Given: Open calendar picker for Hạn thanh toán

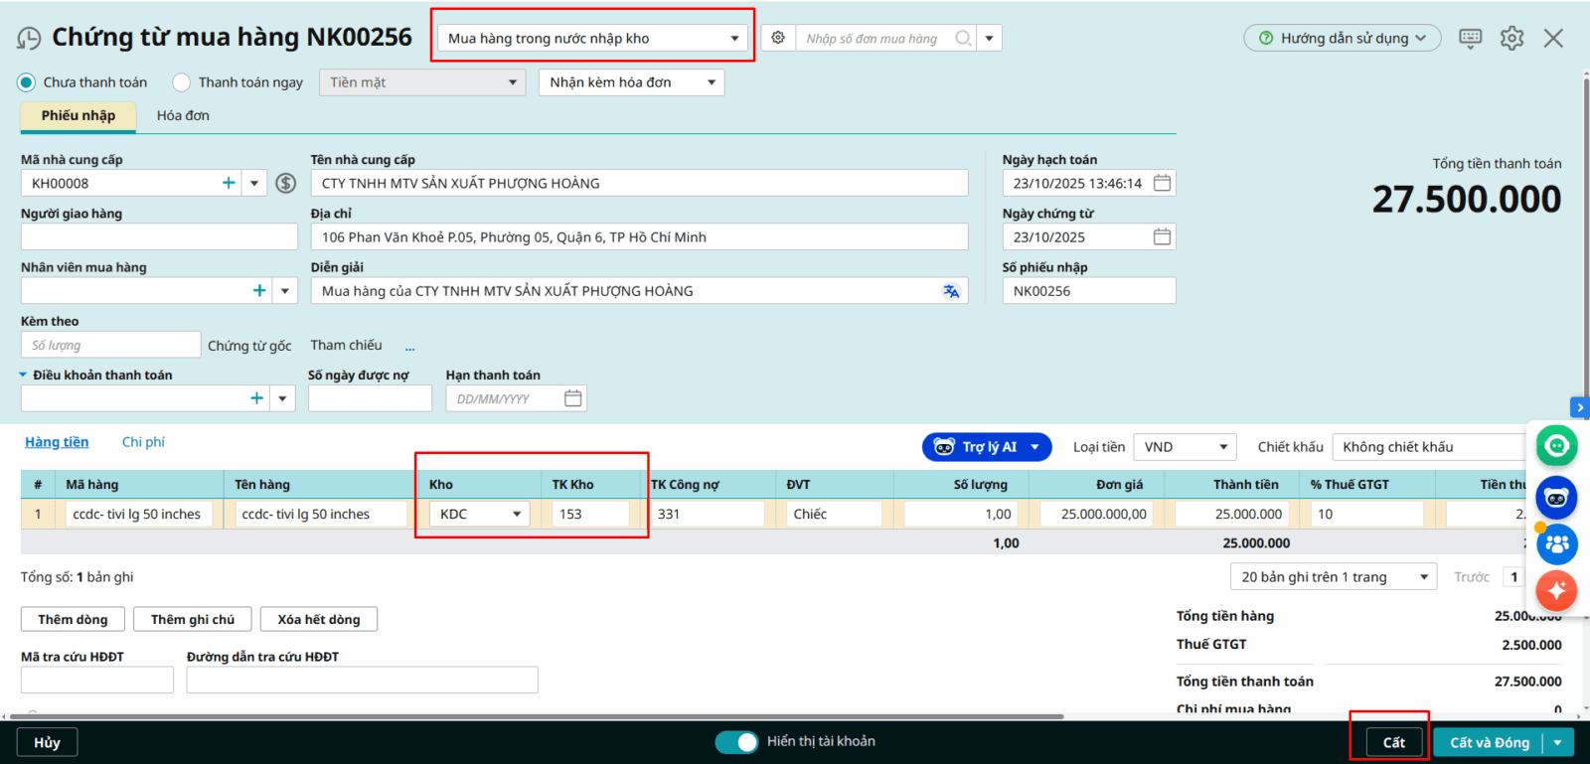Looking at the screenshot, I should [x=572, y=398].
